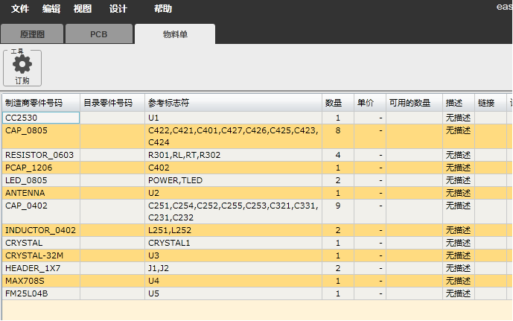This screenshot has height=321, width=513.
Task: Sort by 数量 column header
Action: point(338,103)
